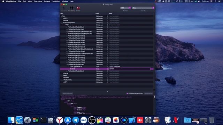
Task: Open imo messenger from the Dock
Action: [x=84, y=120]
